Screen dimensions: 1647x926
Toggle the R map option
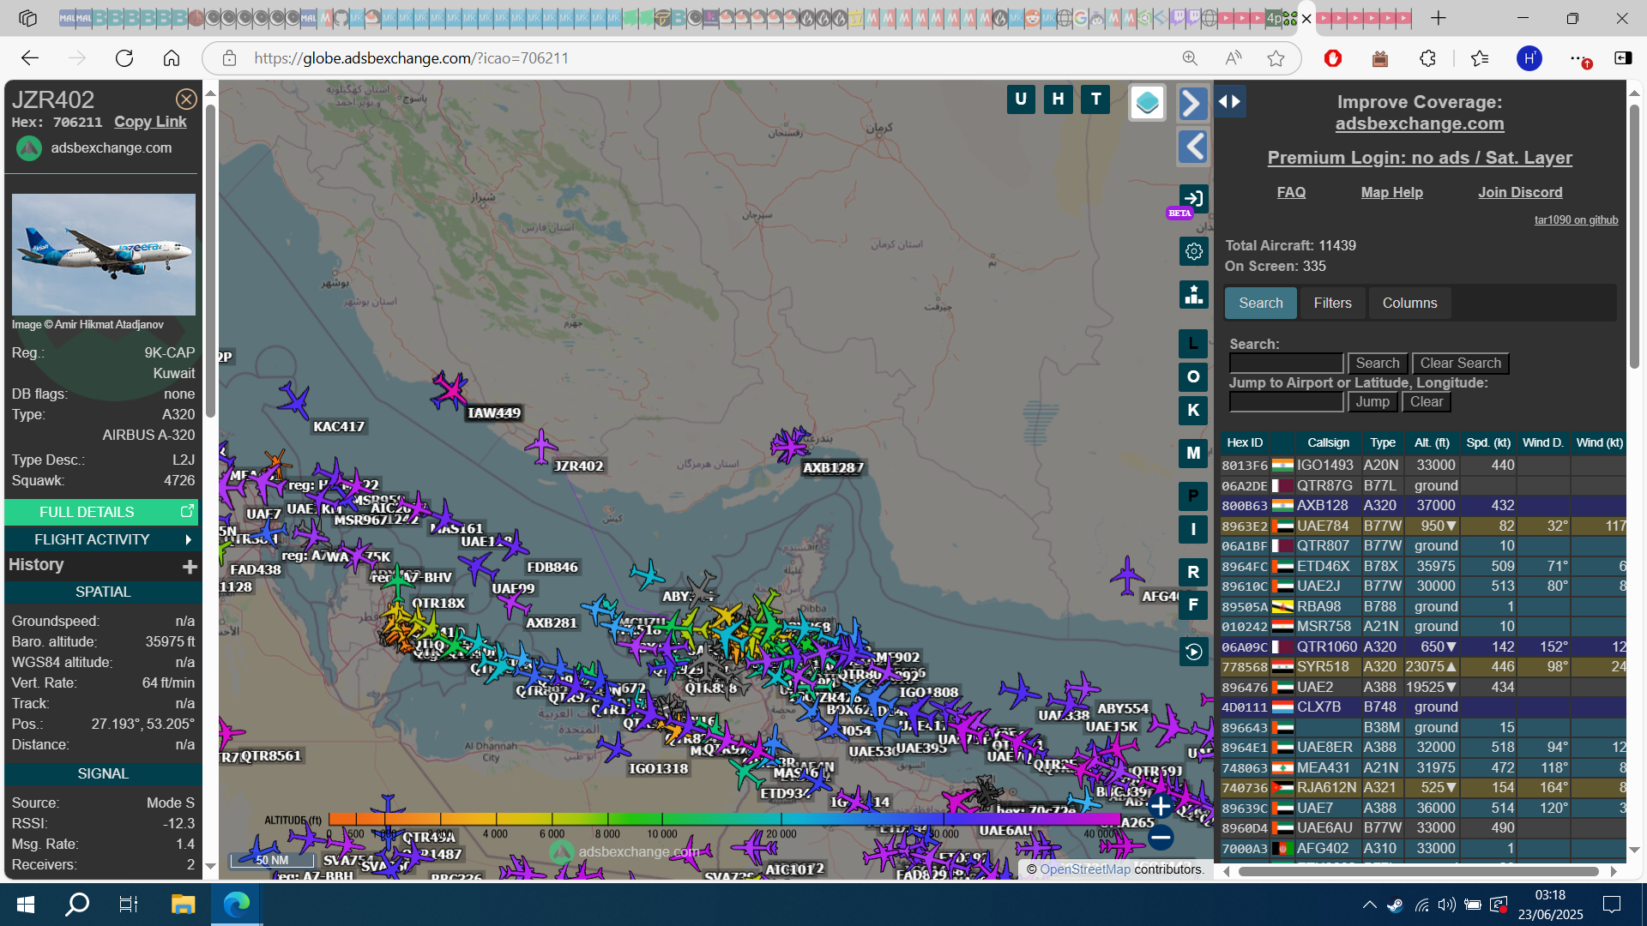[x=1193, y=572]
